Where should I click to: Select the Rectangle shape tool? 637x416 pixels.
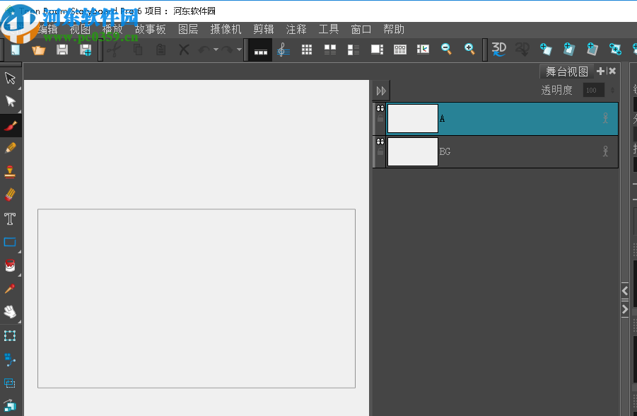click(x=10, y=241)
